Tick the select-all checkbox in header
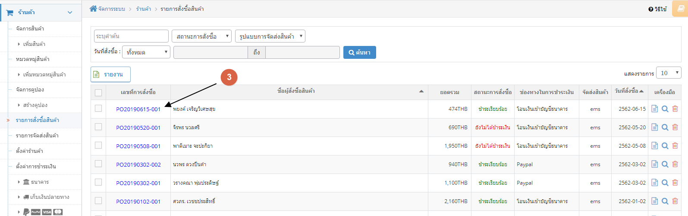The height and width of the screenshot is (216, 688). point(98,93)
